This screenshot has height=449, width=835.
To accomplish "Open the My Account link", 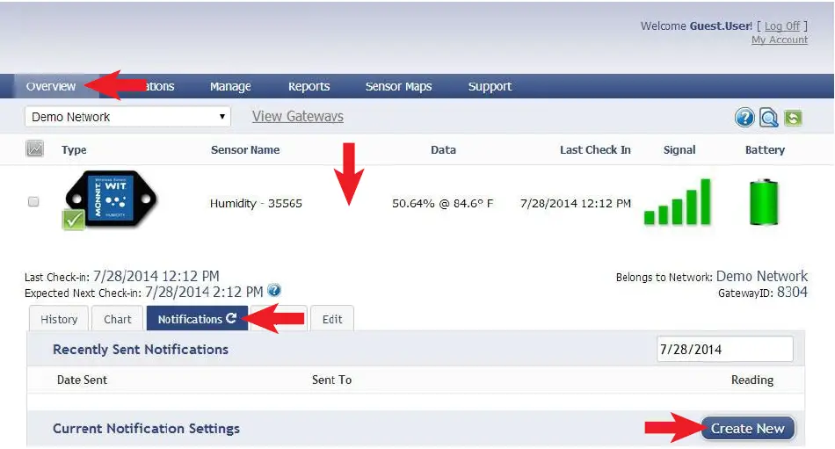I will [x=780, y=40].
